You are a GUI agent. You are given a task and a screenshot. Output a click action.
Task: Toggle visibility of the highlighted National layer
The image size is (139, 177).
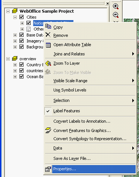28,23
